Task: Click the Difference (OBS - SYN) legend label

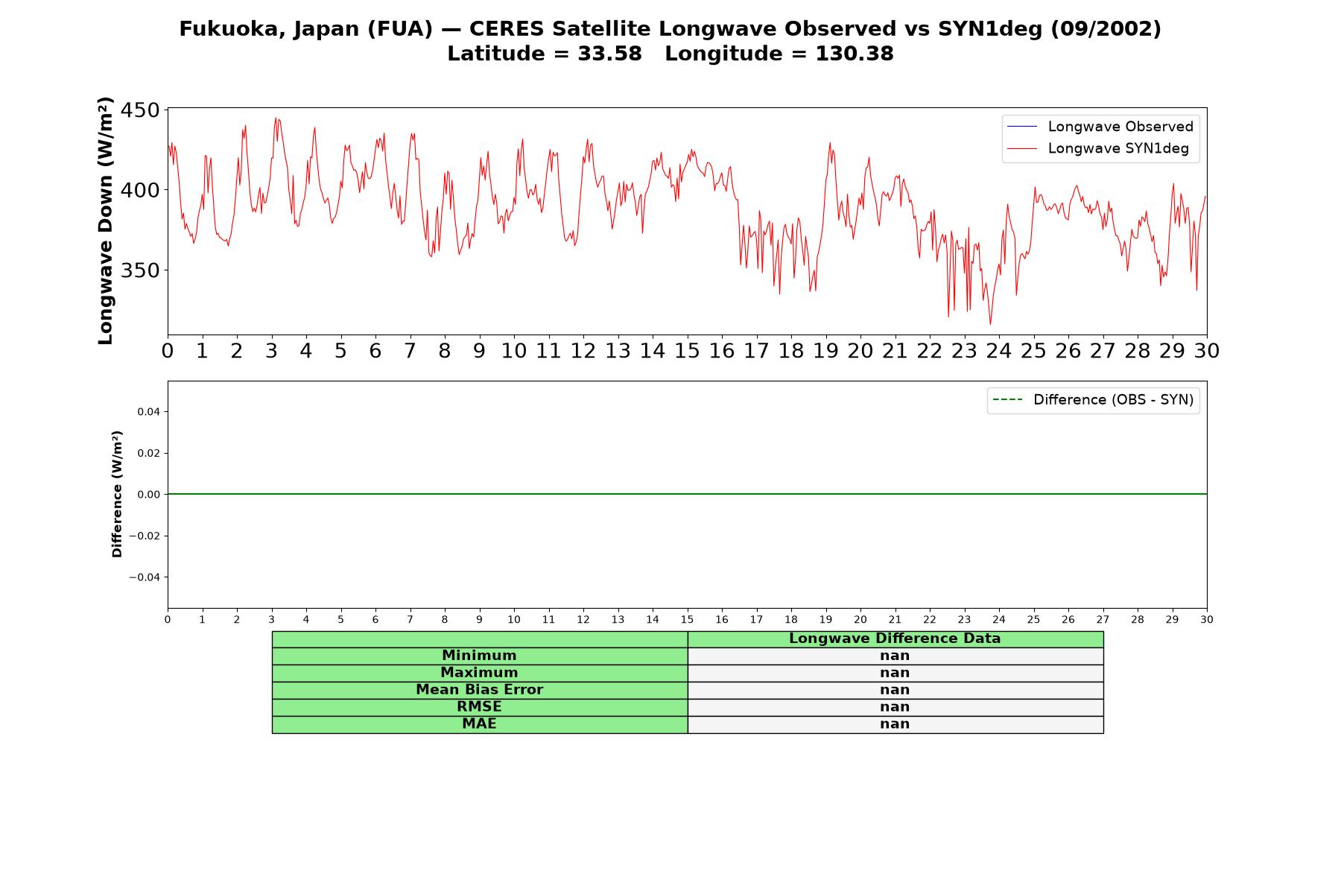Action: pos(1113,400)
